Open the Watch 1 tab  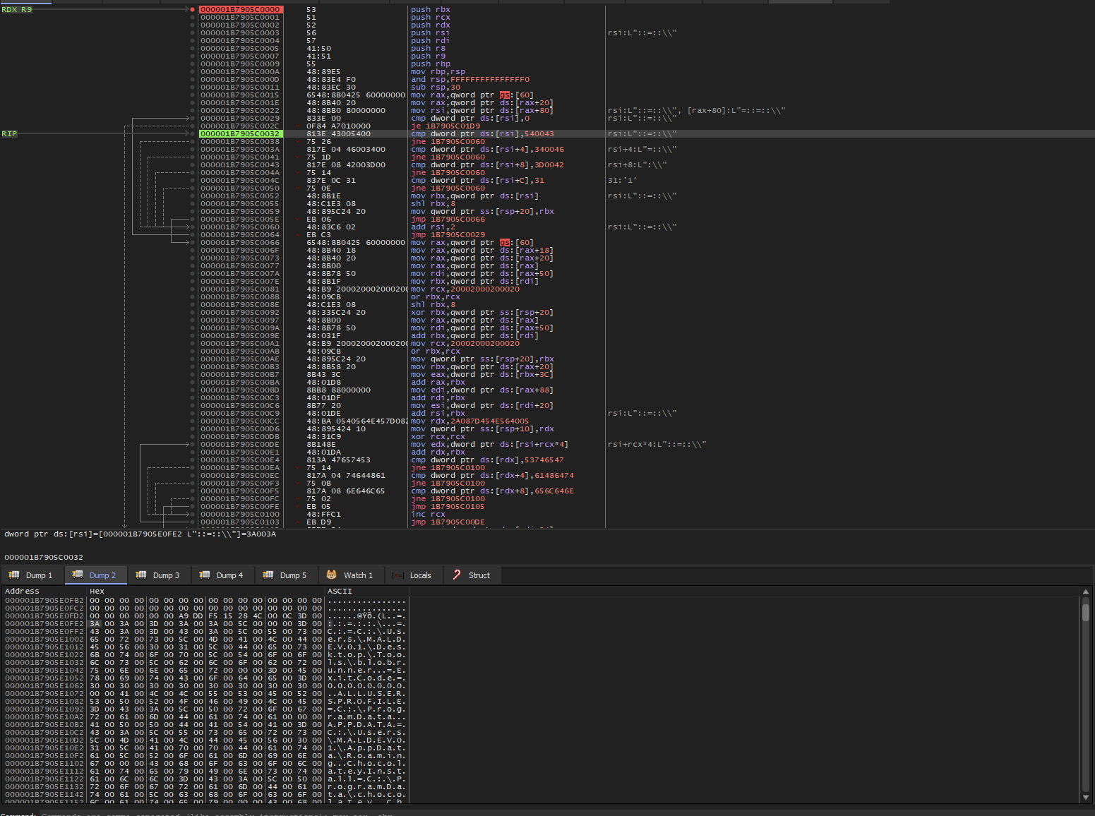pos(350,575)
